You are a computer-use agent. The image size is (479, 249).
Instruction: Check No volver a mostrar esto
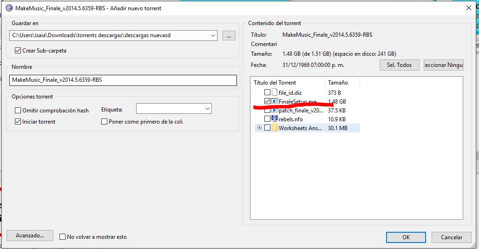click(62, 237)
